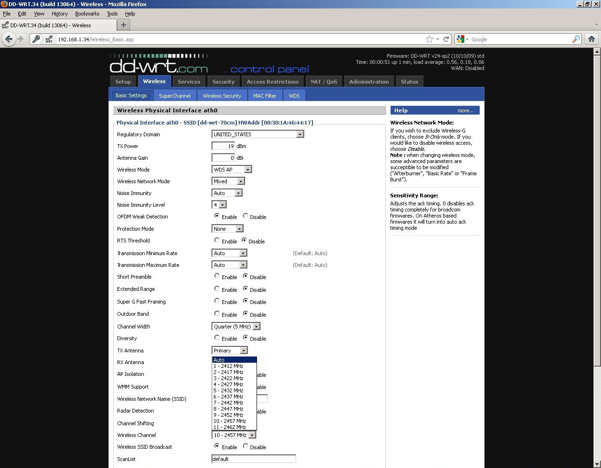Click the site identity key icon
This screenshot has height=468, width=601.
(37, 39)
